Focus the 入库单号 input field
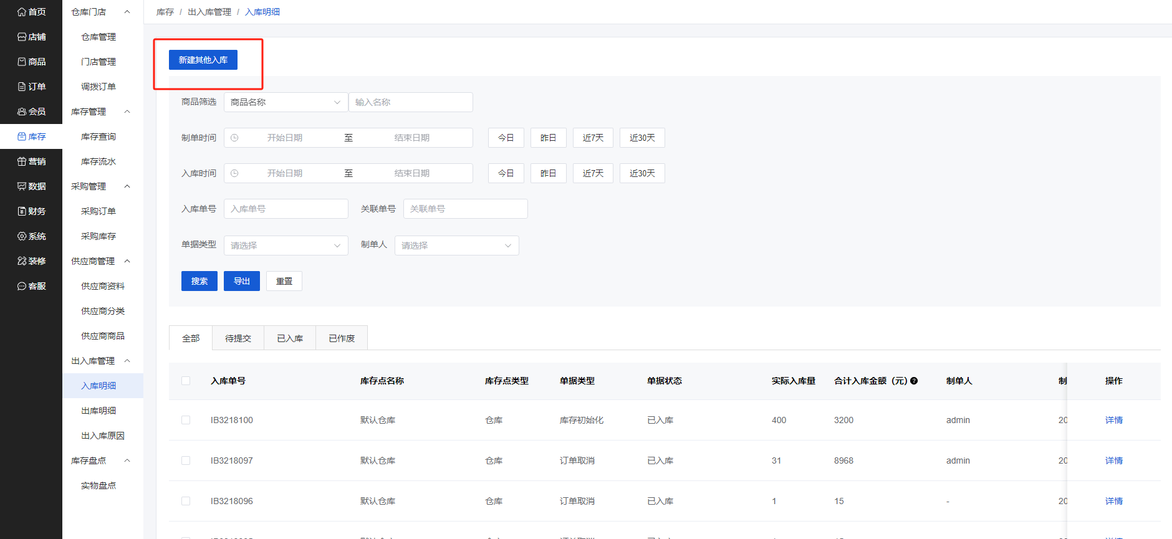 [x=286, y=209]
